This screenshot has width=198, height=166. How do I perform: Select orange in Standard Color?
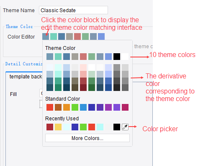click(x=67, y=107)
